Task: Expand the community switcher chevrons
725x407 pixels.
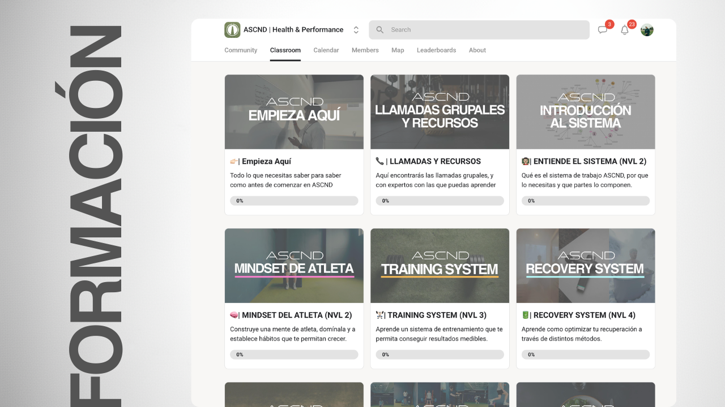Action: coord(356,30)
